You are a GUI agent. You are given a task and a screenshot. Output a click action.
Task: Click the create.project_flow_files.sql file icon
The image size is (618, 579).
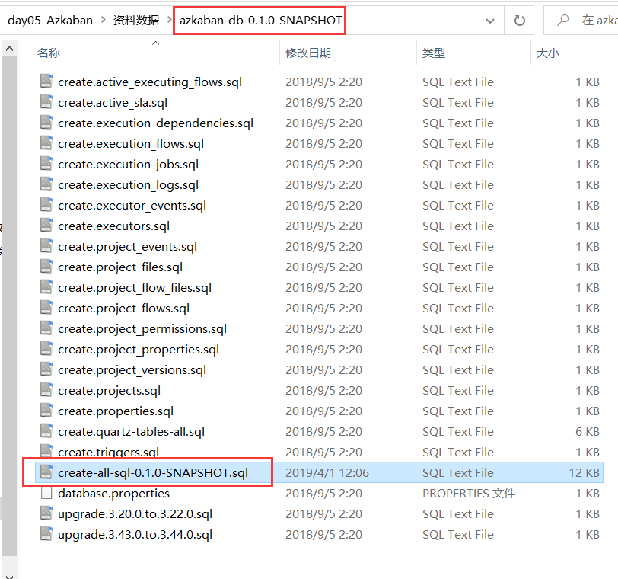(46, 286)
